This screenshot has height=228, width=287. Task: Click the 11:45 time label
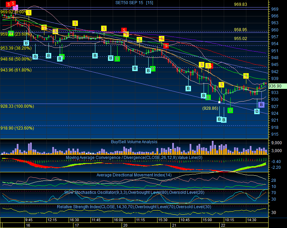pos(96,220)
